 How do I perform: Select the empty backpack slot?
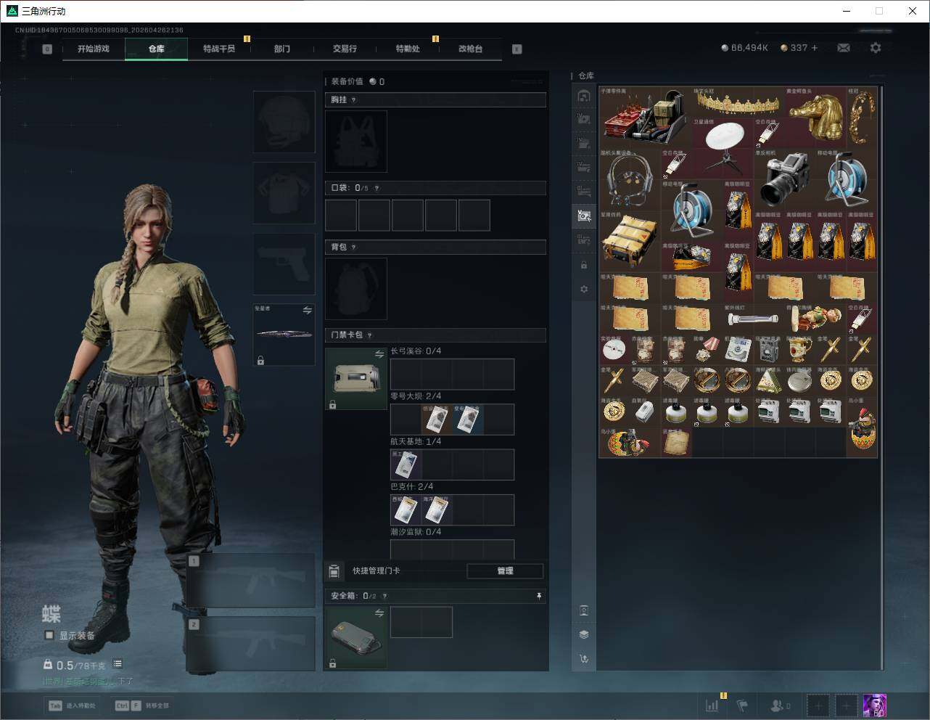point(356,289)
